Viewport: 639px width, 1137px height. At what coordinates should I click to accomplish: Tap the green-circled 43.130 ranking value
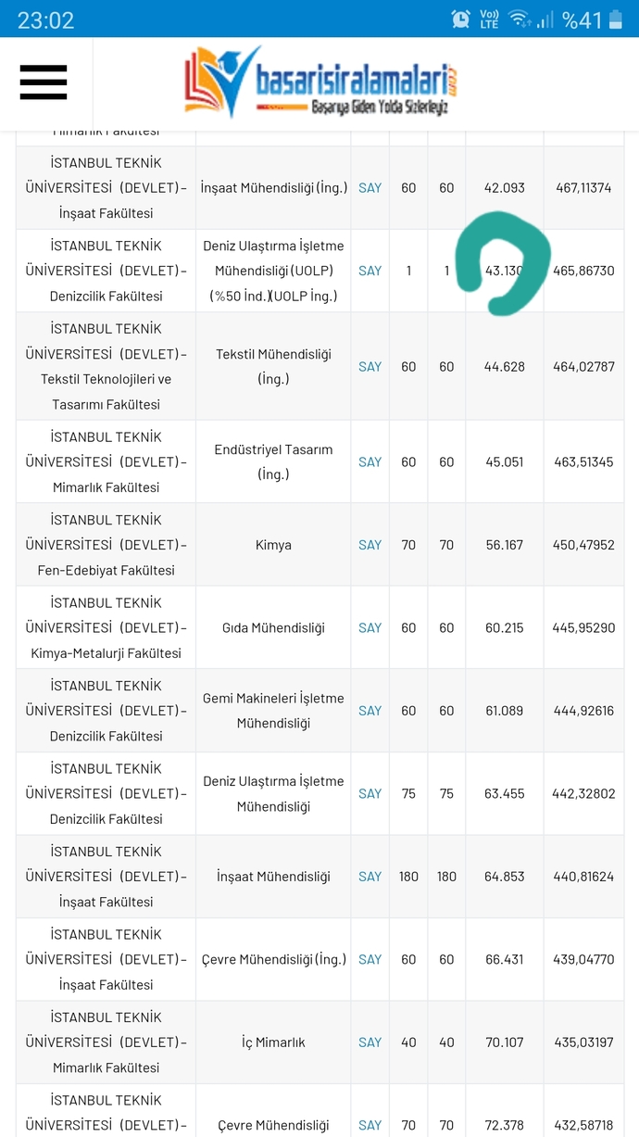tap(505, 271)
